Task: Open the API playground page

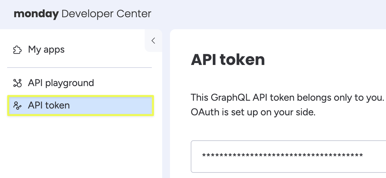Action: tap(61, 83)
